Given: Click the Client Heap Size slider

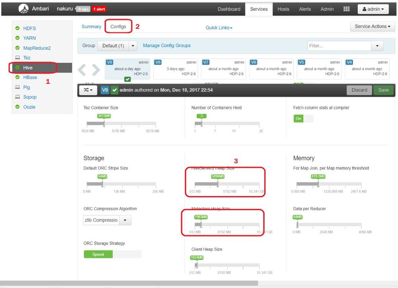Looking at the screenshot, I should click(227, 265).
